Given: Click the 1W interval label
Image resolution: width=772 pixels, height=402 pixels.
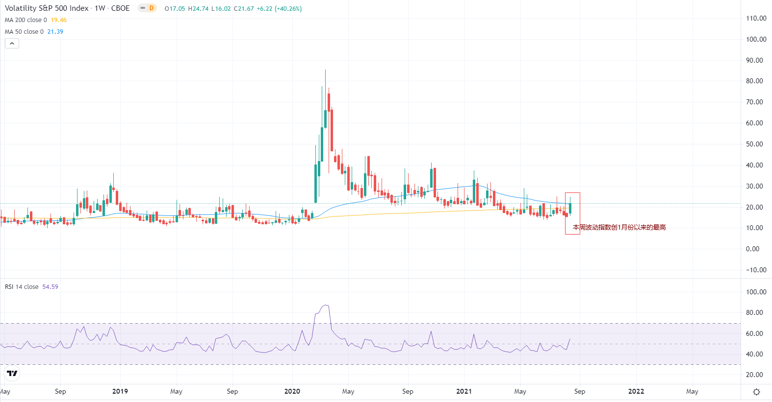Looking at the screenshot, I should click(x=100, y=8).
